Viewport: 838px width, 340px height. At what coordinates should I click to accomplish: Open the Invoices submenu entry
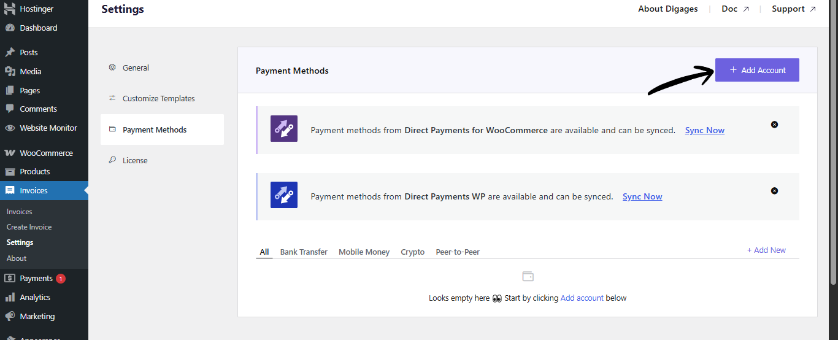click(x=20, y=211)
